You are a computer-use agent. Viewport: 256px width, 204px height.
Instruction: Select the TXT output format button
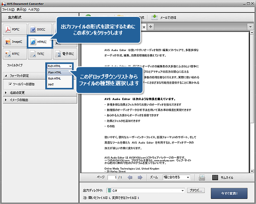(40, 54)
